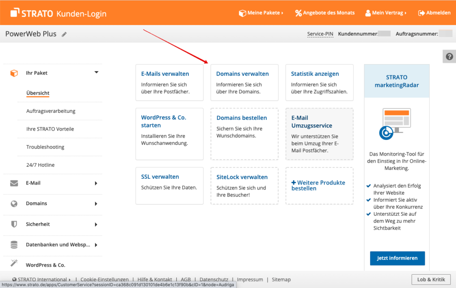Open AGB footer link
456x288 pixels.
(186, 280)
